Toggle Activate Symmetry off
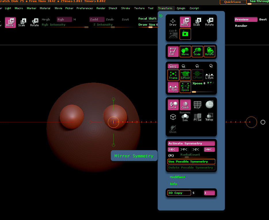Image resolution: width=269 pixels, height=220 pixels. click(191, 144)
